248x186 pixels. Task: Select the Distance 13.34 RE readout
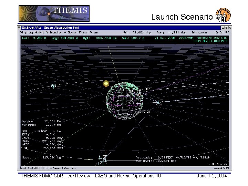tap(210, 33)
